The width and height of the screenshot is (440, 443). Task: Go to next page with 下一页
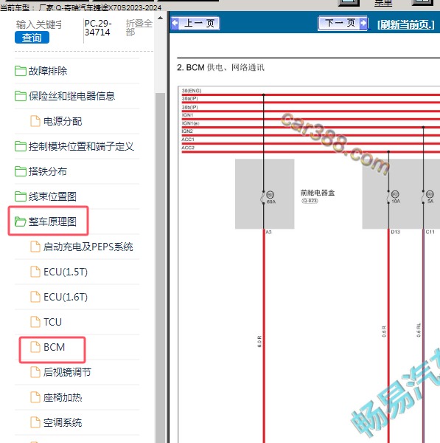[343, 23]
